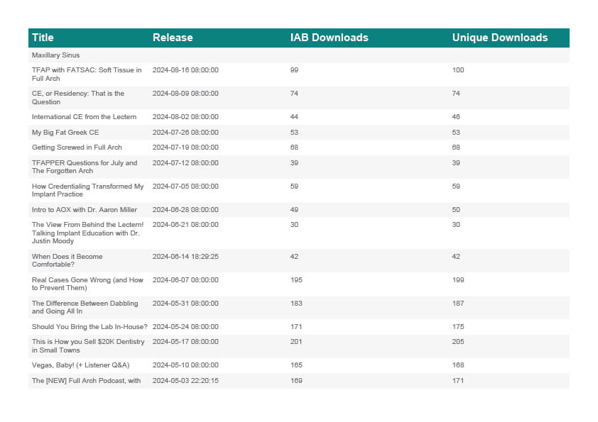Click release date 2024-08-02 08:00:00

tap(185, 117)
